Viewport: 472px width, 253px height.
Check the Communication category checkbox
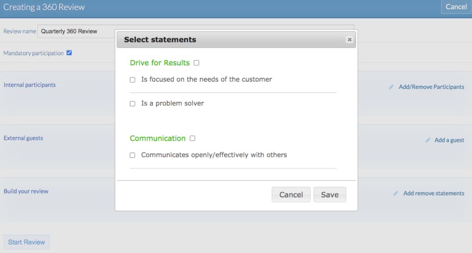192,138
